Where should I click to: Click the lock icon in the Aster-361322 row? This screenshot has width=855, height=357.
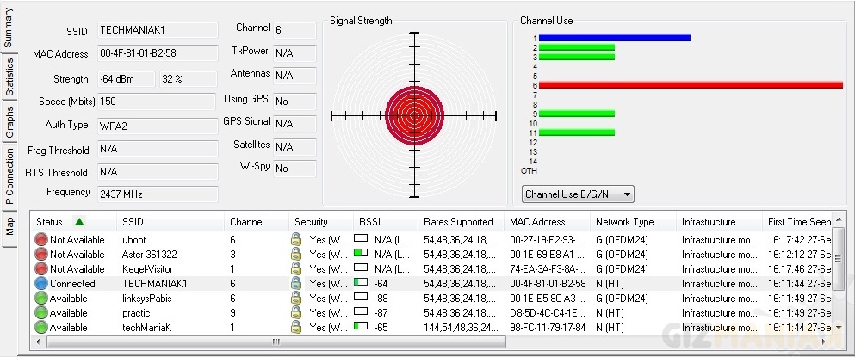pos(296,255)
